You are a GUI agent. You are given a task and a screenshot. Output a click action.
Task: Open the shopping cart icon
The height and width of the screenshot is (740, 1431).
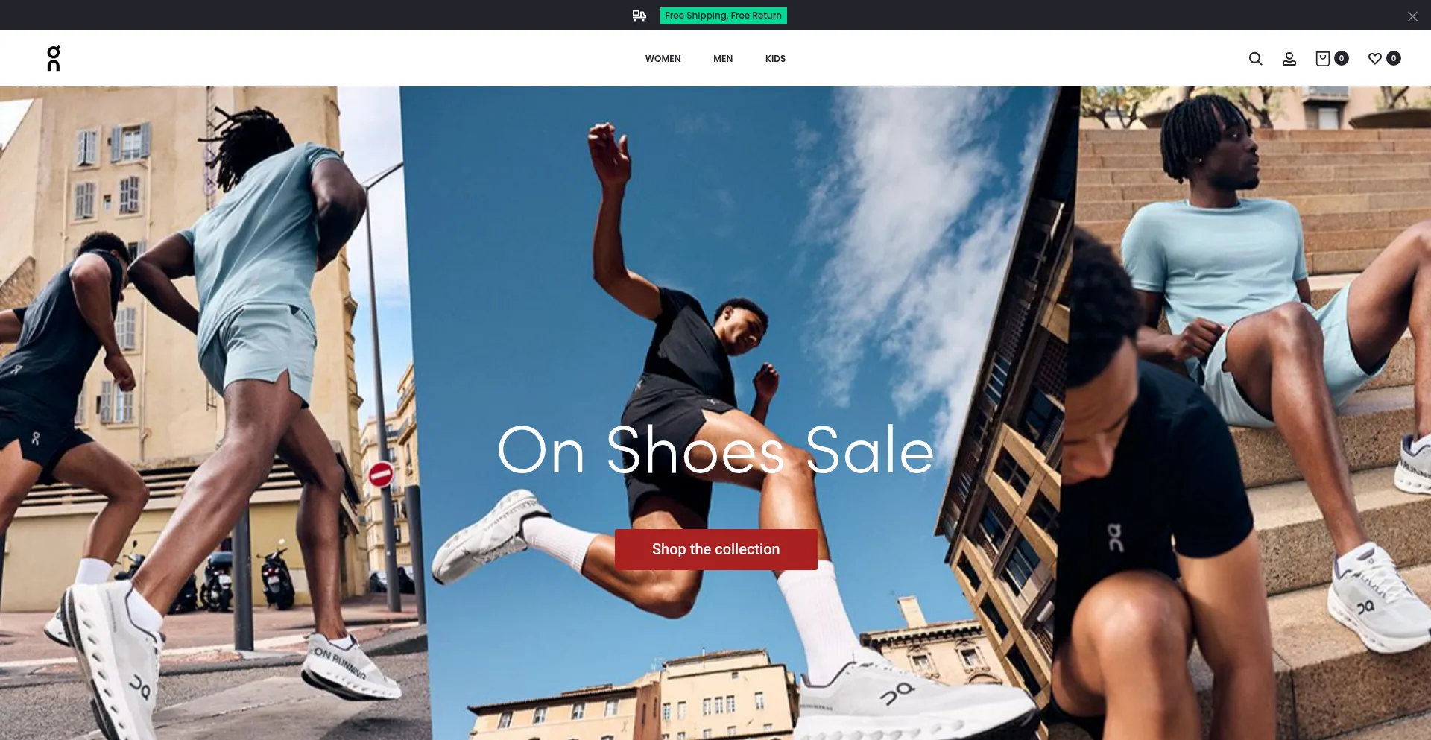coord(1323,58)
